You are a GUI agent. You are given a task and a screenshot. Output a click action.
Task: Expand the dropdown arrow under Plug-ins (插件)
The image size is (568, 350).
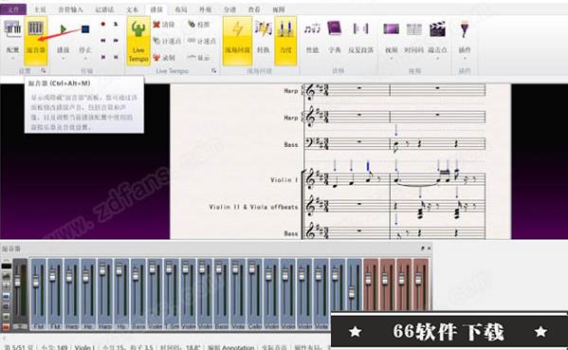[465, 58]
